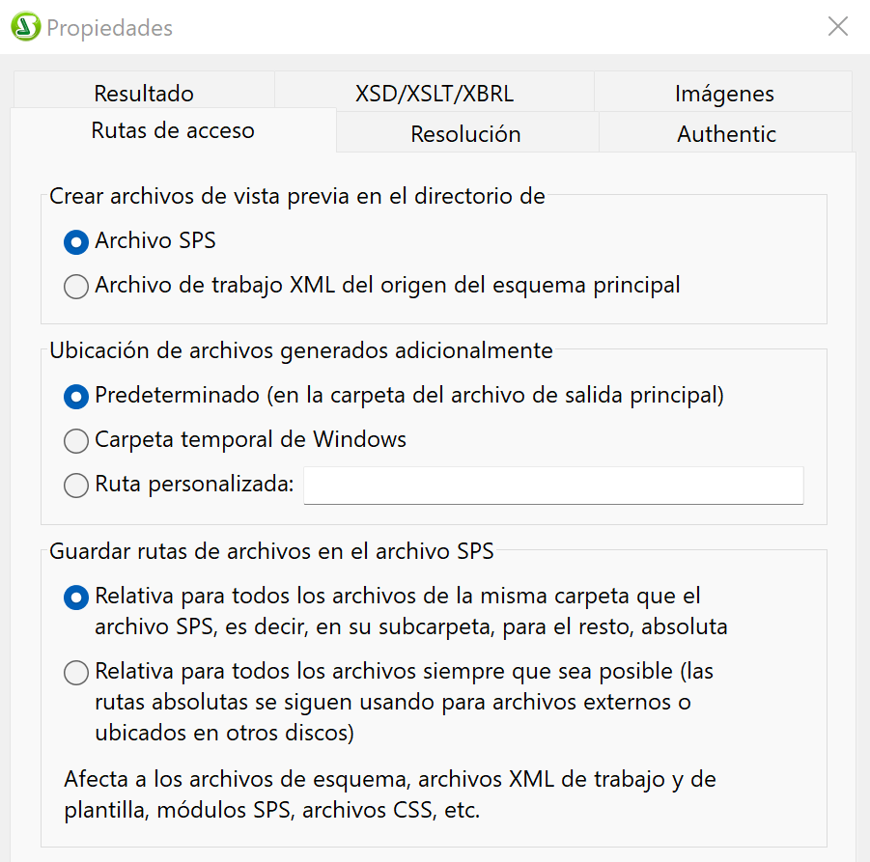Viewport: 870px width, 862px height.
Task: Close the Propiedades dialog
Action: pos(837,27)
